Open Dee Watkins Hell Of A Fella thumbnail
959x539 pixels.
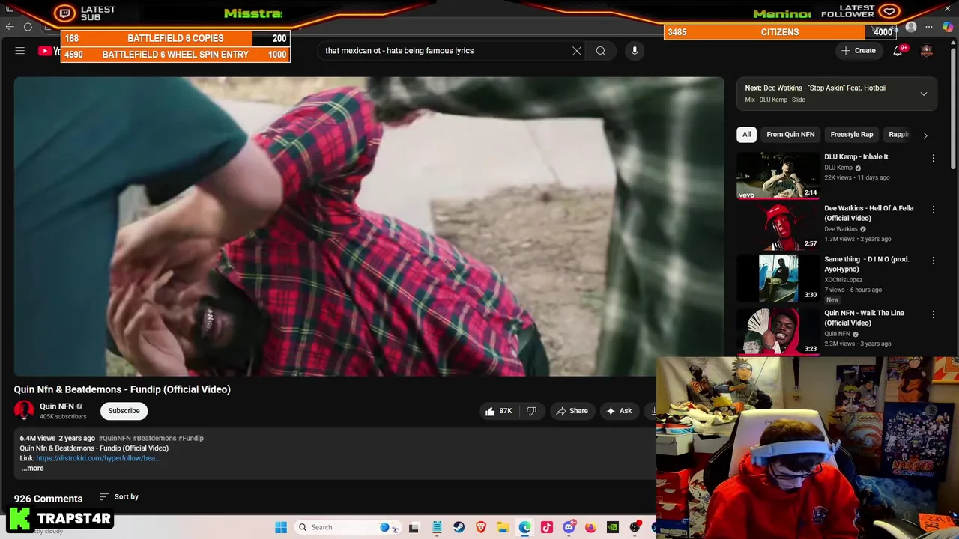[778, 227]
